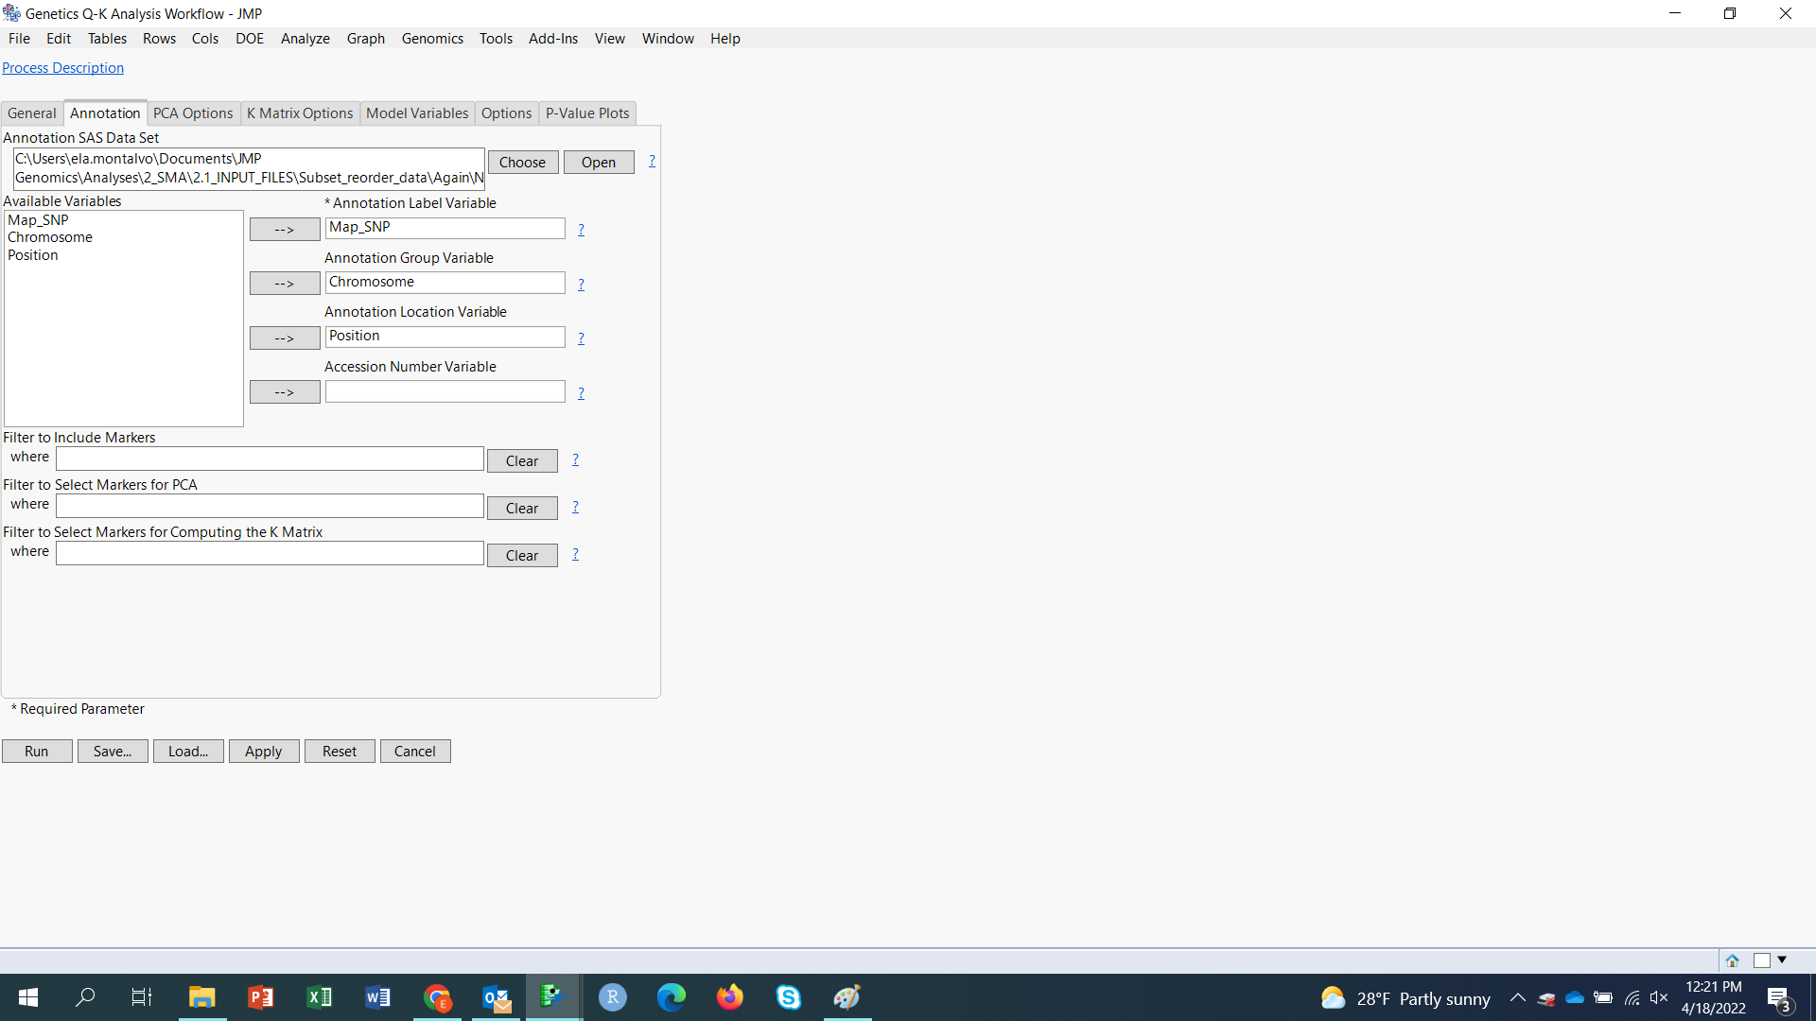
Task: Open the notification center icon
Action: 1779,998
